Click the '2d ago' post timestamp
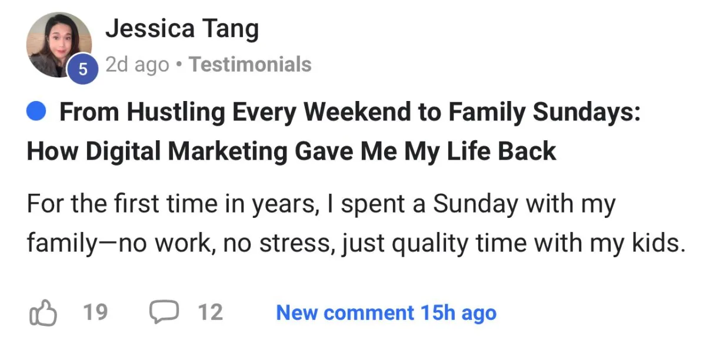The width and height of the screenshot is (706, 357). (x=137, y=65)
